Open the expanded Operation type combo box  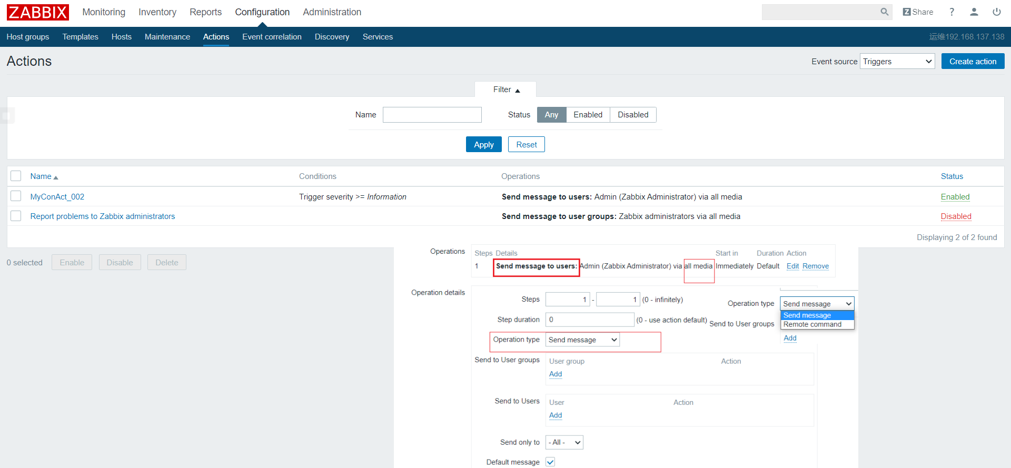click(817, 303)
